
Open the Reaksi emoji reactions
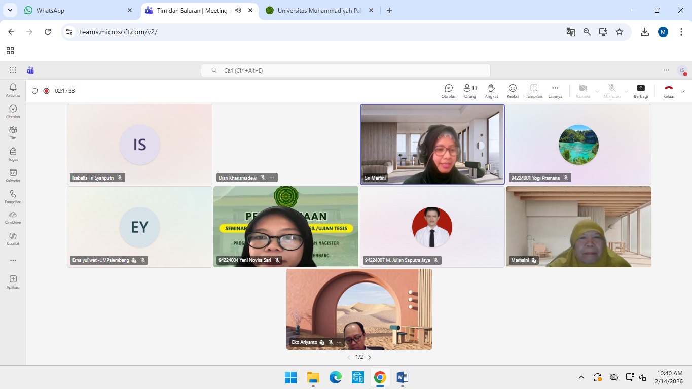tap(513, 91)
